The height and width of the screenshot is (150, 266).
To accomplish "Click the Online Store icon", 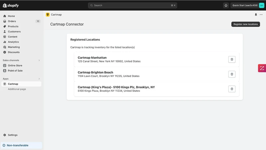I will (5, 65).
